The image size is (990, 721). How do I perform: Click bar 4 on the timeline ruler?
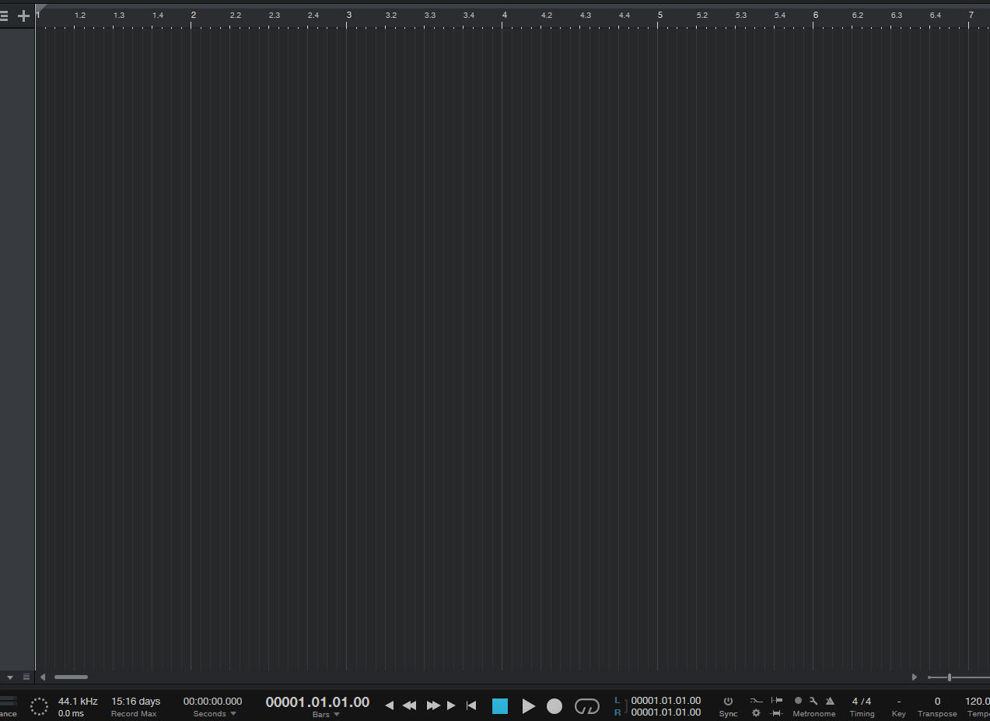(x=505, y=15)
